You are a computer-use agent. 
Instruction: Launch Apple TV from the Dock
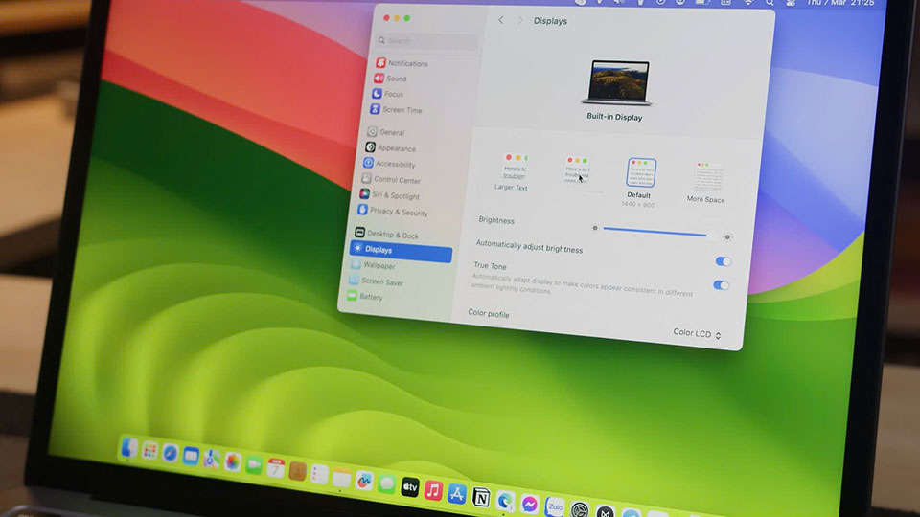(409, 487)
